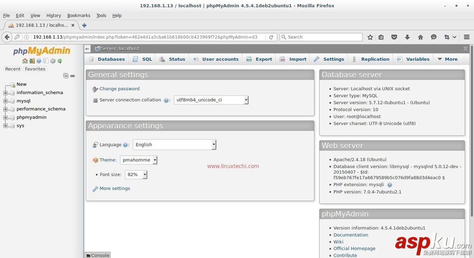Open the Theme dropdown showing pmahomme
Viewport: 474px width, 258px height.
tap(138, 160)
